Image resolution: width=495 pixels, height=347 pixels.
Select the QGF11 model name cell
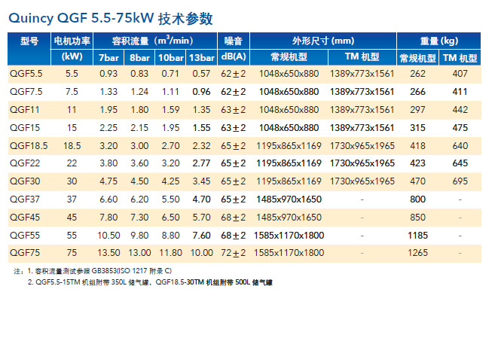[25, 110]
